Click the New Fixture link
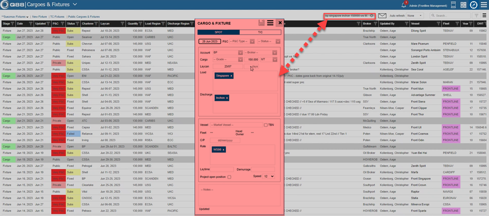The width and height of the screenshot is (489, 216). [x=39, y=16]
